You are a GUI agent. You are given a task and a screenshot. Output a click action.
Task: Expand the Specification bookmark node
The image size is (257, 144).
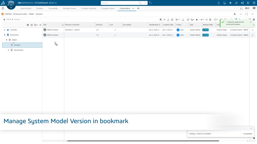tap(8, 50)
